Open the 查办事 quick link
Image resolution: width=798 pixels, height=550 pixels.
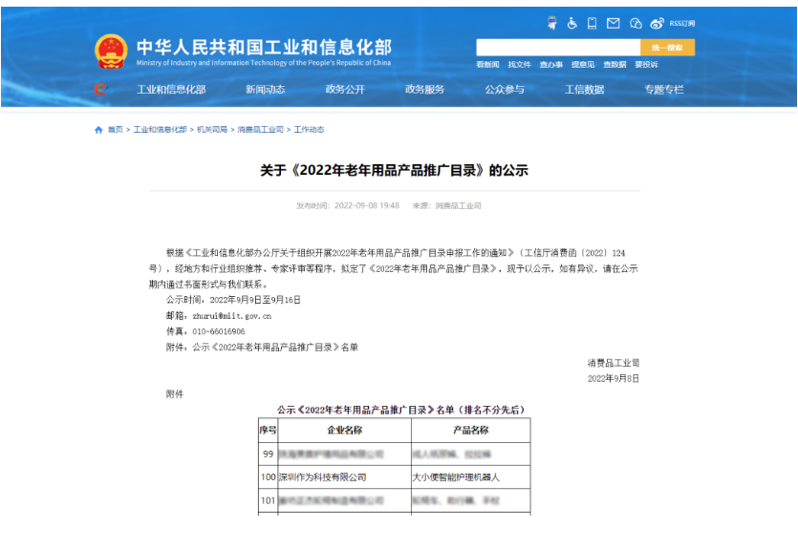[551, 65]
